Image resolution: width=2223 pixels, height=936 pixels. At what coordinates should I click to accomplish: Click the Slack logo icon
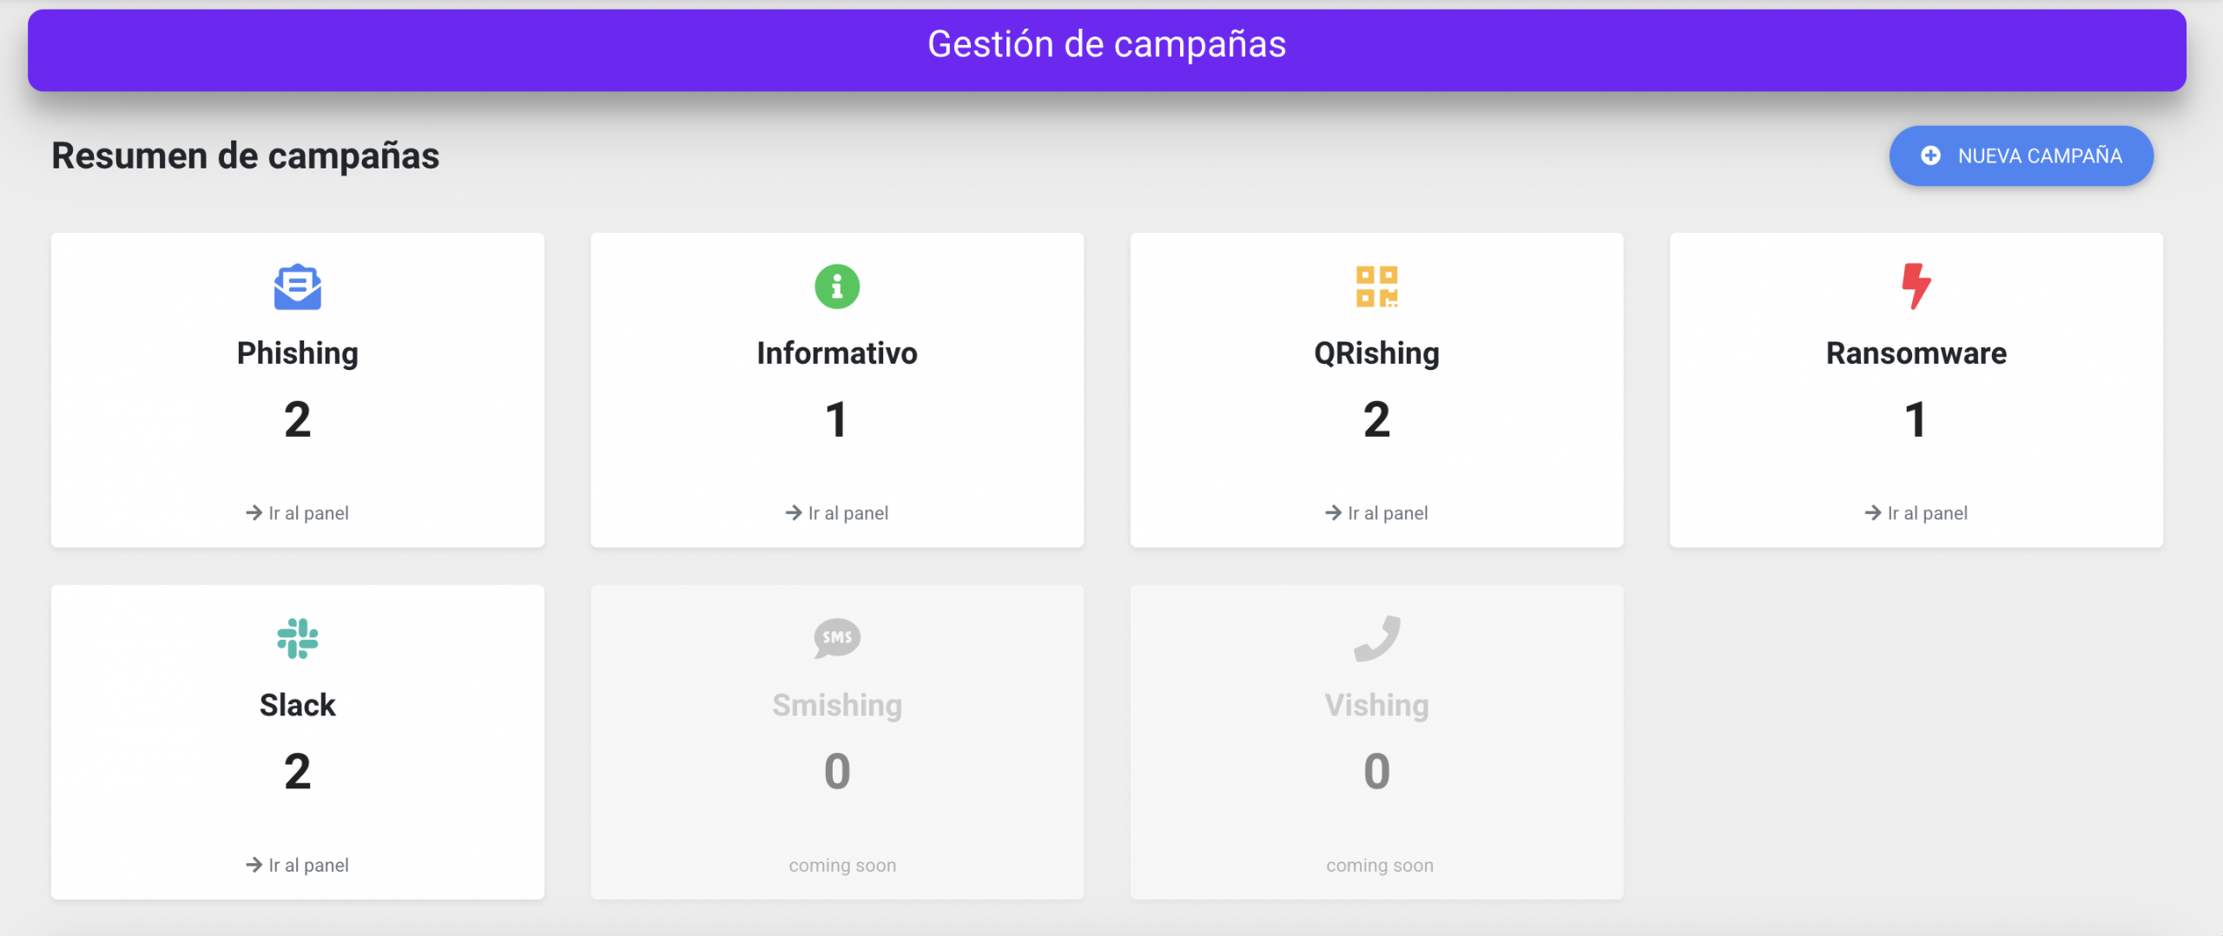point(298,639)
